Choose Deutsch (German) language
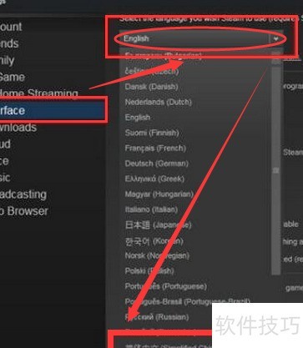Screen dimensions: 303x348 (x=156, y=164)
